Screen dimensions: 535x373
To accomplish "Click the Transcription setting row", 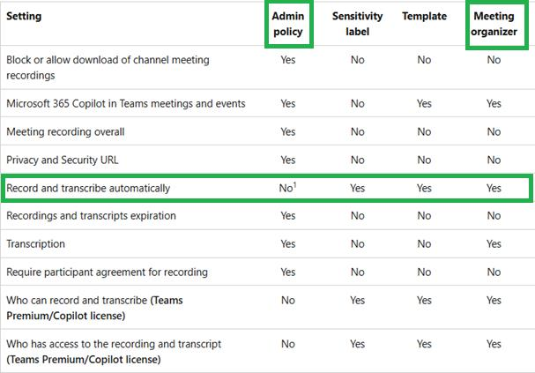I will click(x=35, y=243).
